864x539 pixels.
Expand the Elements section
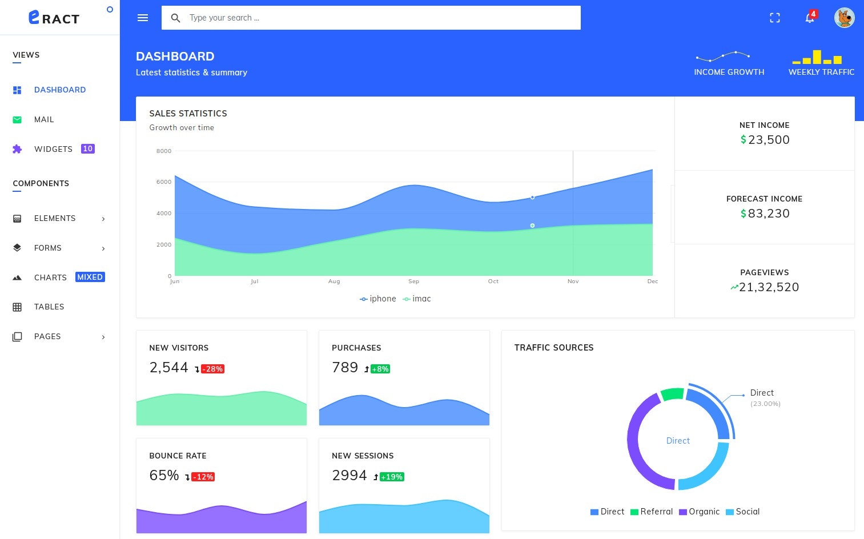tap(55, 218)
